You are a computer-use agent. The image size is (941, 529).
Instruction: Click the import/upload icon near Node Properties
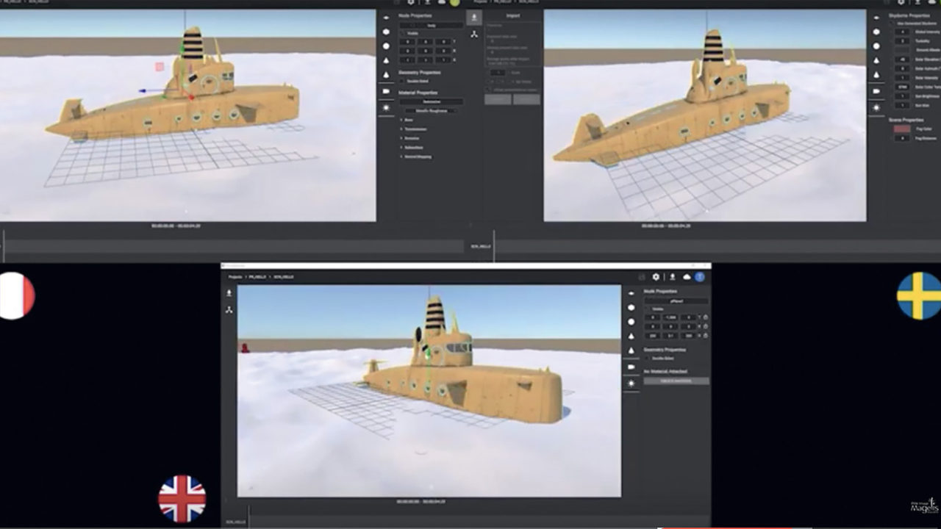tap(473, 17)
